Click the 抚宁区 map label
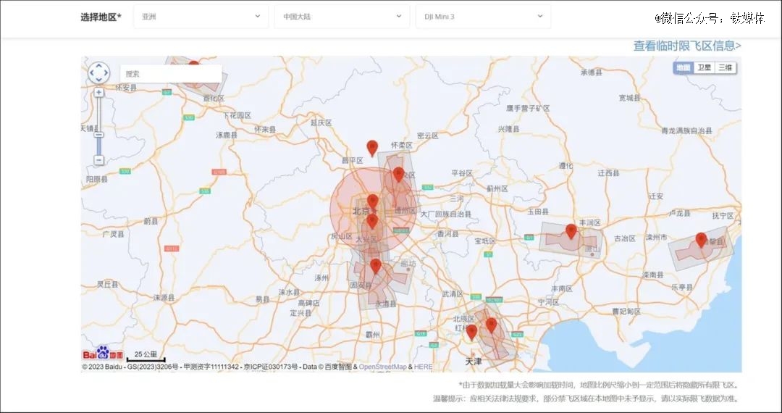This screenshot has height=413, width=782. [723, 216]
